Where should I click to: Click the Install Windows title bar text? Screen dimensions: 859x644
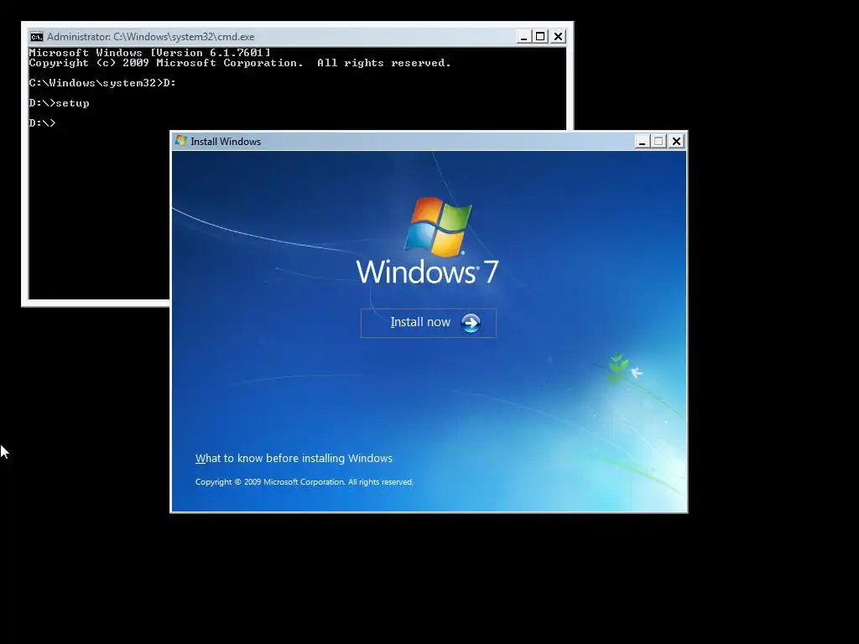(x=226, y=141)
